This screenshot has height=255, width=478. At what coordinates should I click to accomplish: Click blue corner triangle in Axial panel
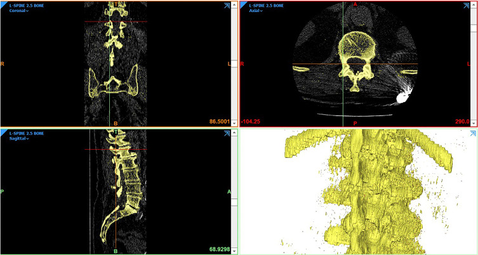click(x=243, y=4)
